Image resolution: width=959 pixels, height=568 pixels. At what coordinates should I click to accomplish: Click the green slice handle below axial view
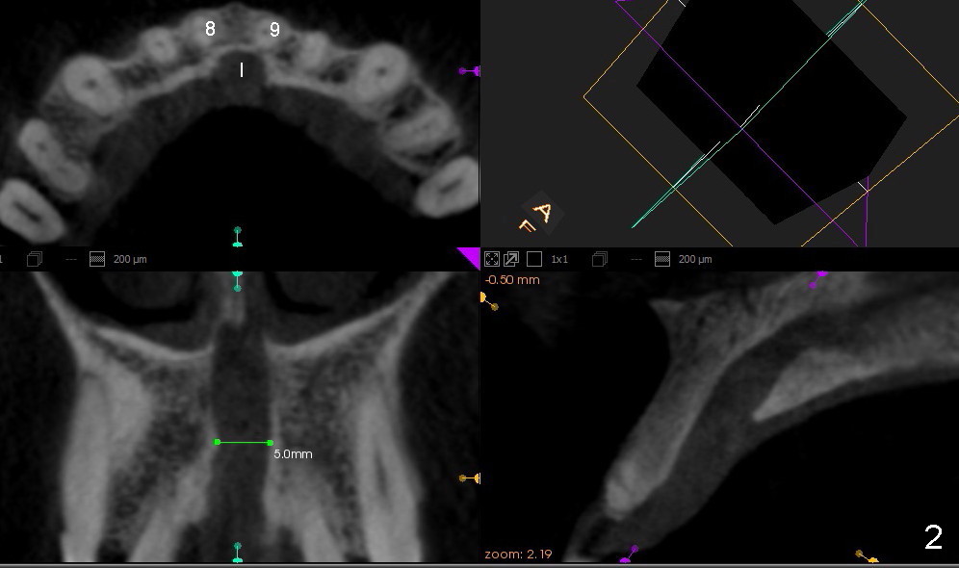pyautogui.click(x=238, y=236)
